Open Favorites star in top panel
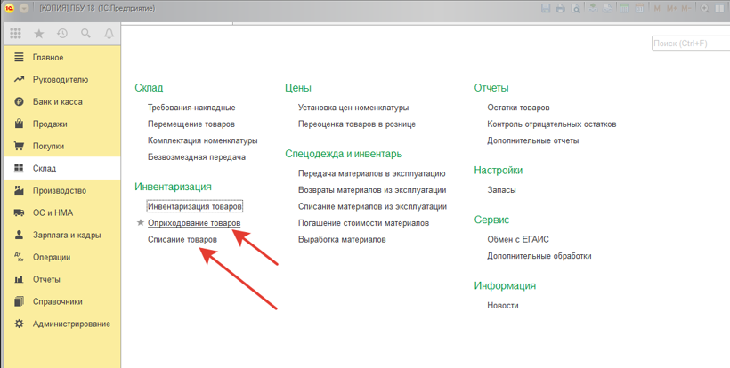730x368 pixels. click(38, 34)
